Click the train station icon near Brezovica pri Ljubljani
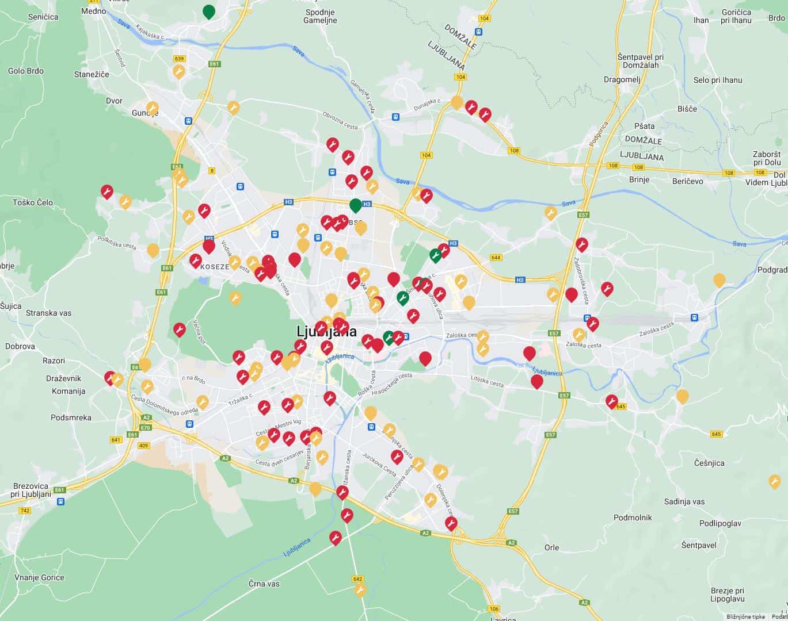This screenshot has width=788, height=621. tap(60, 501)
